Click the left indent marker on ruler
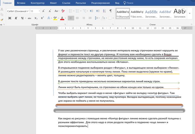195x134 pixels. click(x=58, y=29)
